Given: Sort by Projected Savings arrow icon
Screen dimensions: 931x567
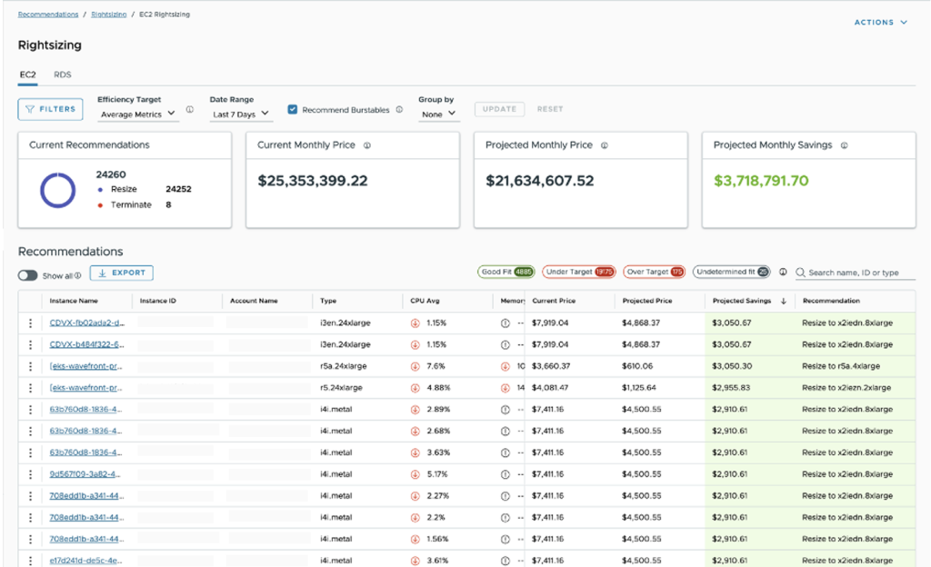Looking at the screenshot, I should (783, 301).
